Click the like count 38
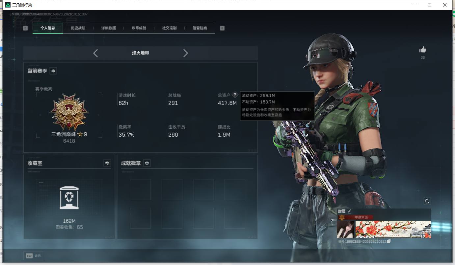 click(423, 57)
